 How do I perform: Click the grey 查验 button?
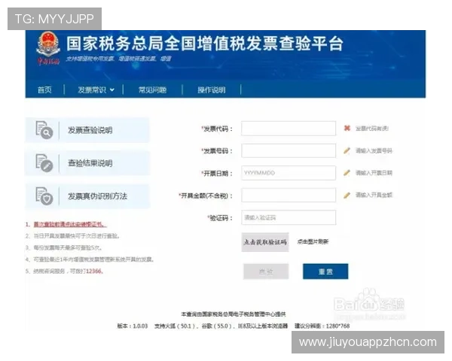pos(266,272)
